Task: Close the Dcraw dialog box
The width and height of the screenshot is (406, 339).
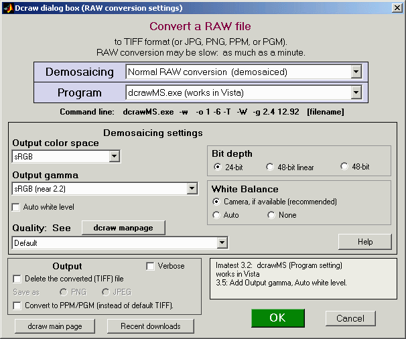Action: (397, 8)
